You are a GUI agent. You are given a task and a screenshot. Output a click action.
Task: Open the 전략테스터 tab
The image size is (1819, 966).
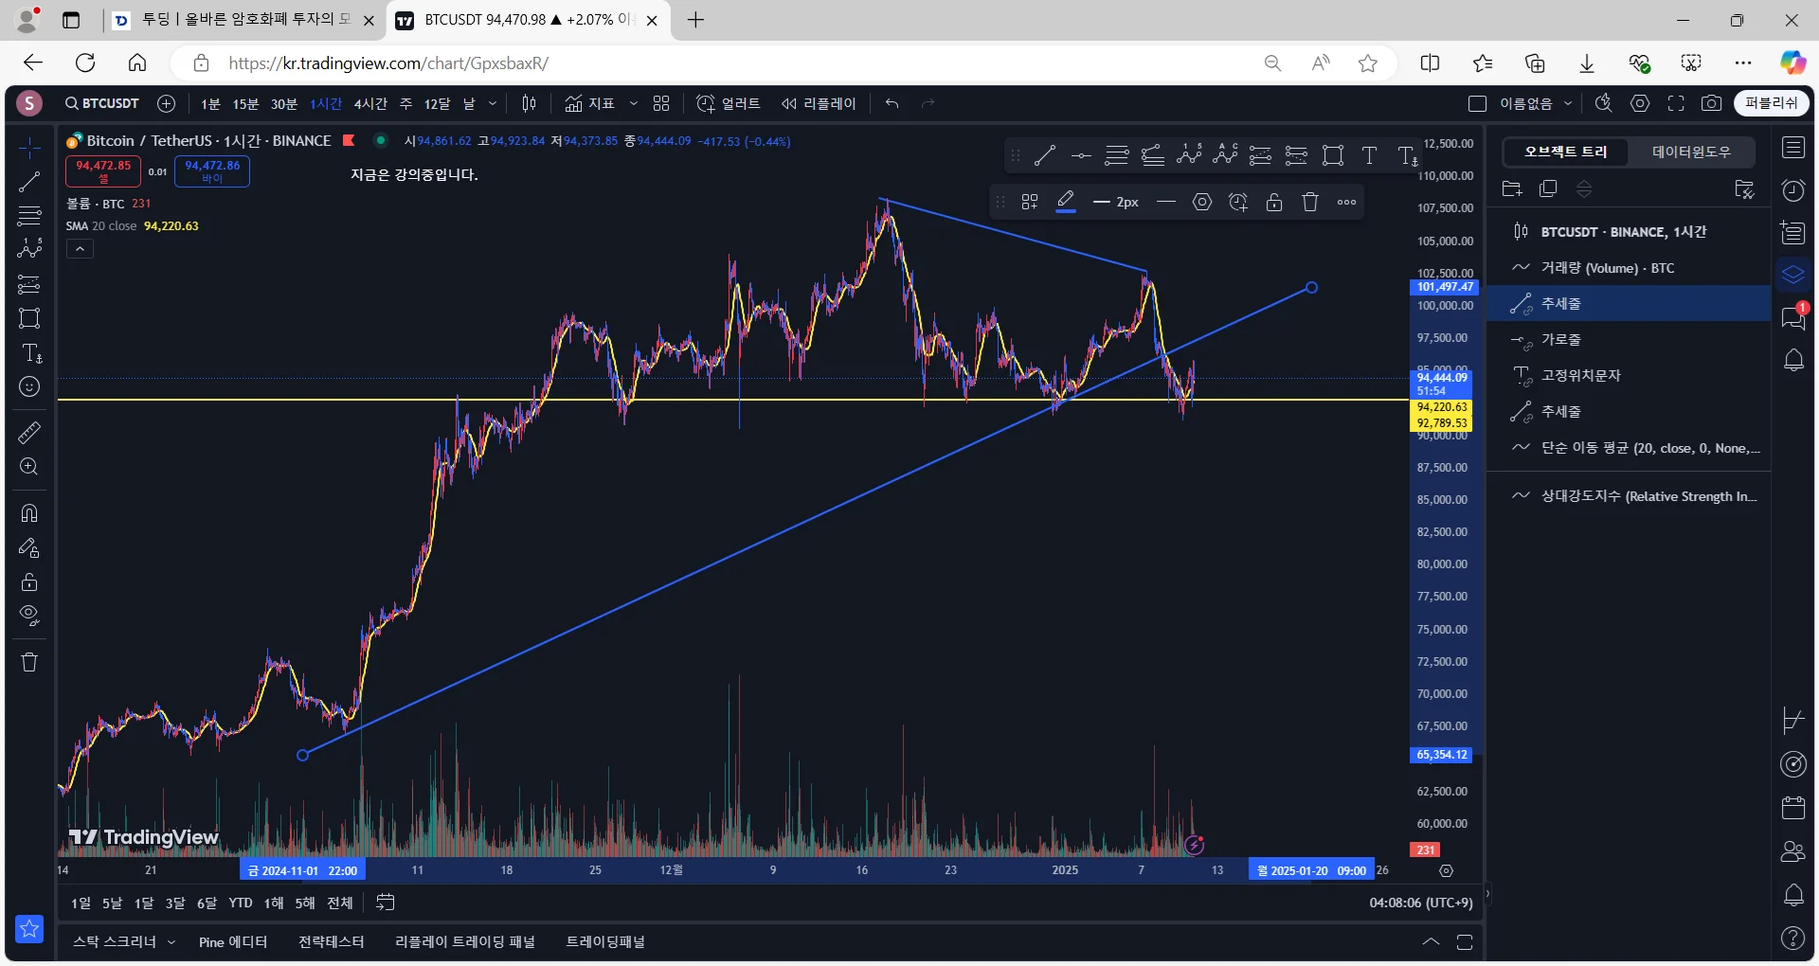click(x=332, y=941)
